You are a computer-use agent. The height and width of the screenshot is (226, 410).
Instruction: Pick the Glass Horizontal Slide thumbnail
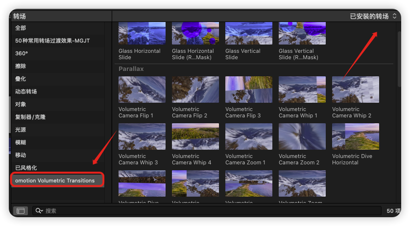click(x=142, y=33)
